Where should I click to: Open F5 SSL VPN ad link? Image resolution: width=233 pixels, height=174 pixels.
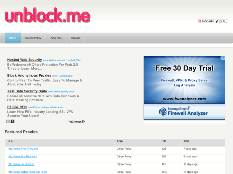click(x=17, y=107)
